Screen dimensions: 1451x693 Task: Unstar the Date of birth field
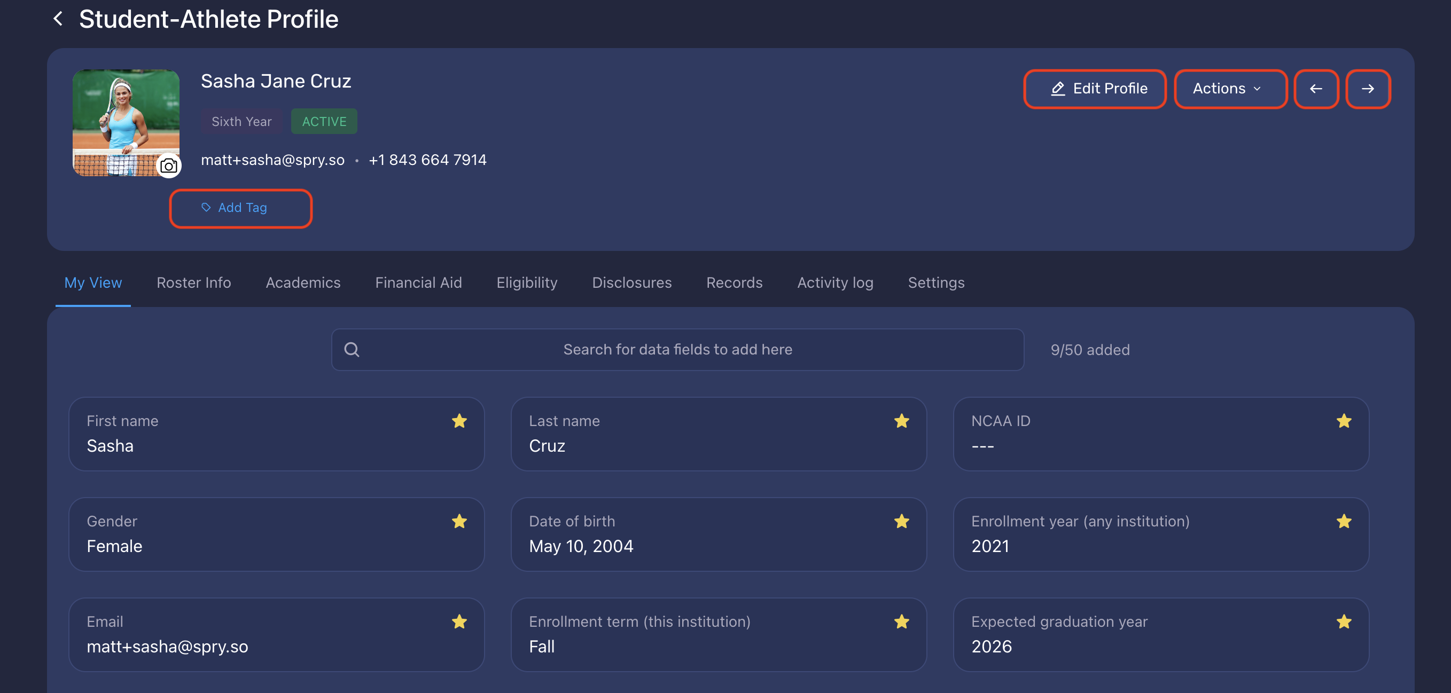pos(901,521)
